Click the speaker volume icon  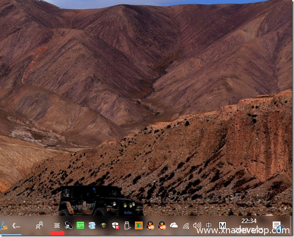coord(197,225)
